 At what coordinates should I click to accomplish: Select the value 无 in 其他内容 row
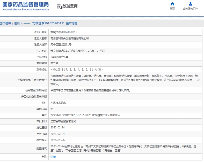coord(52,109)
